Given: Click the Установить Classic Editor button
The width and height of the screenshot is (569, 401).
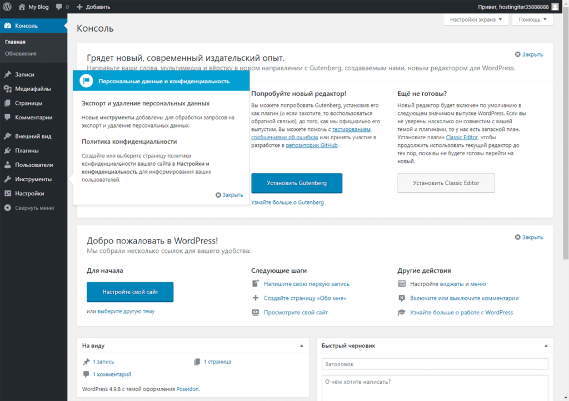Looking at the screenshot, I should 446,183.
